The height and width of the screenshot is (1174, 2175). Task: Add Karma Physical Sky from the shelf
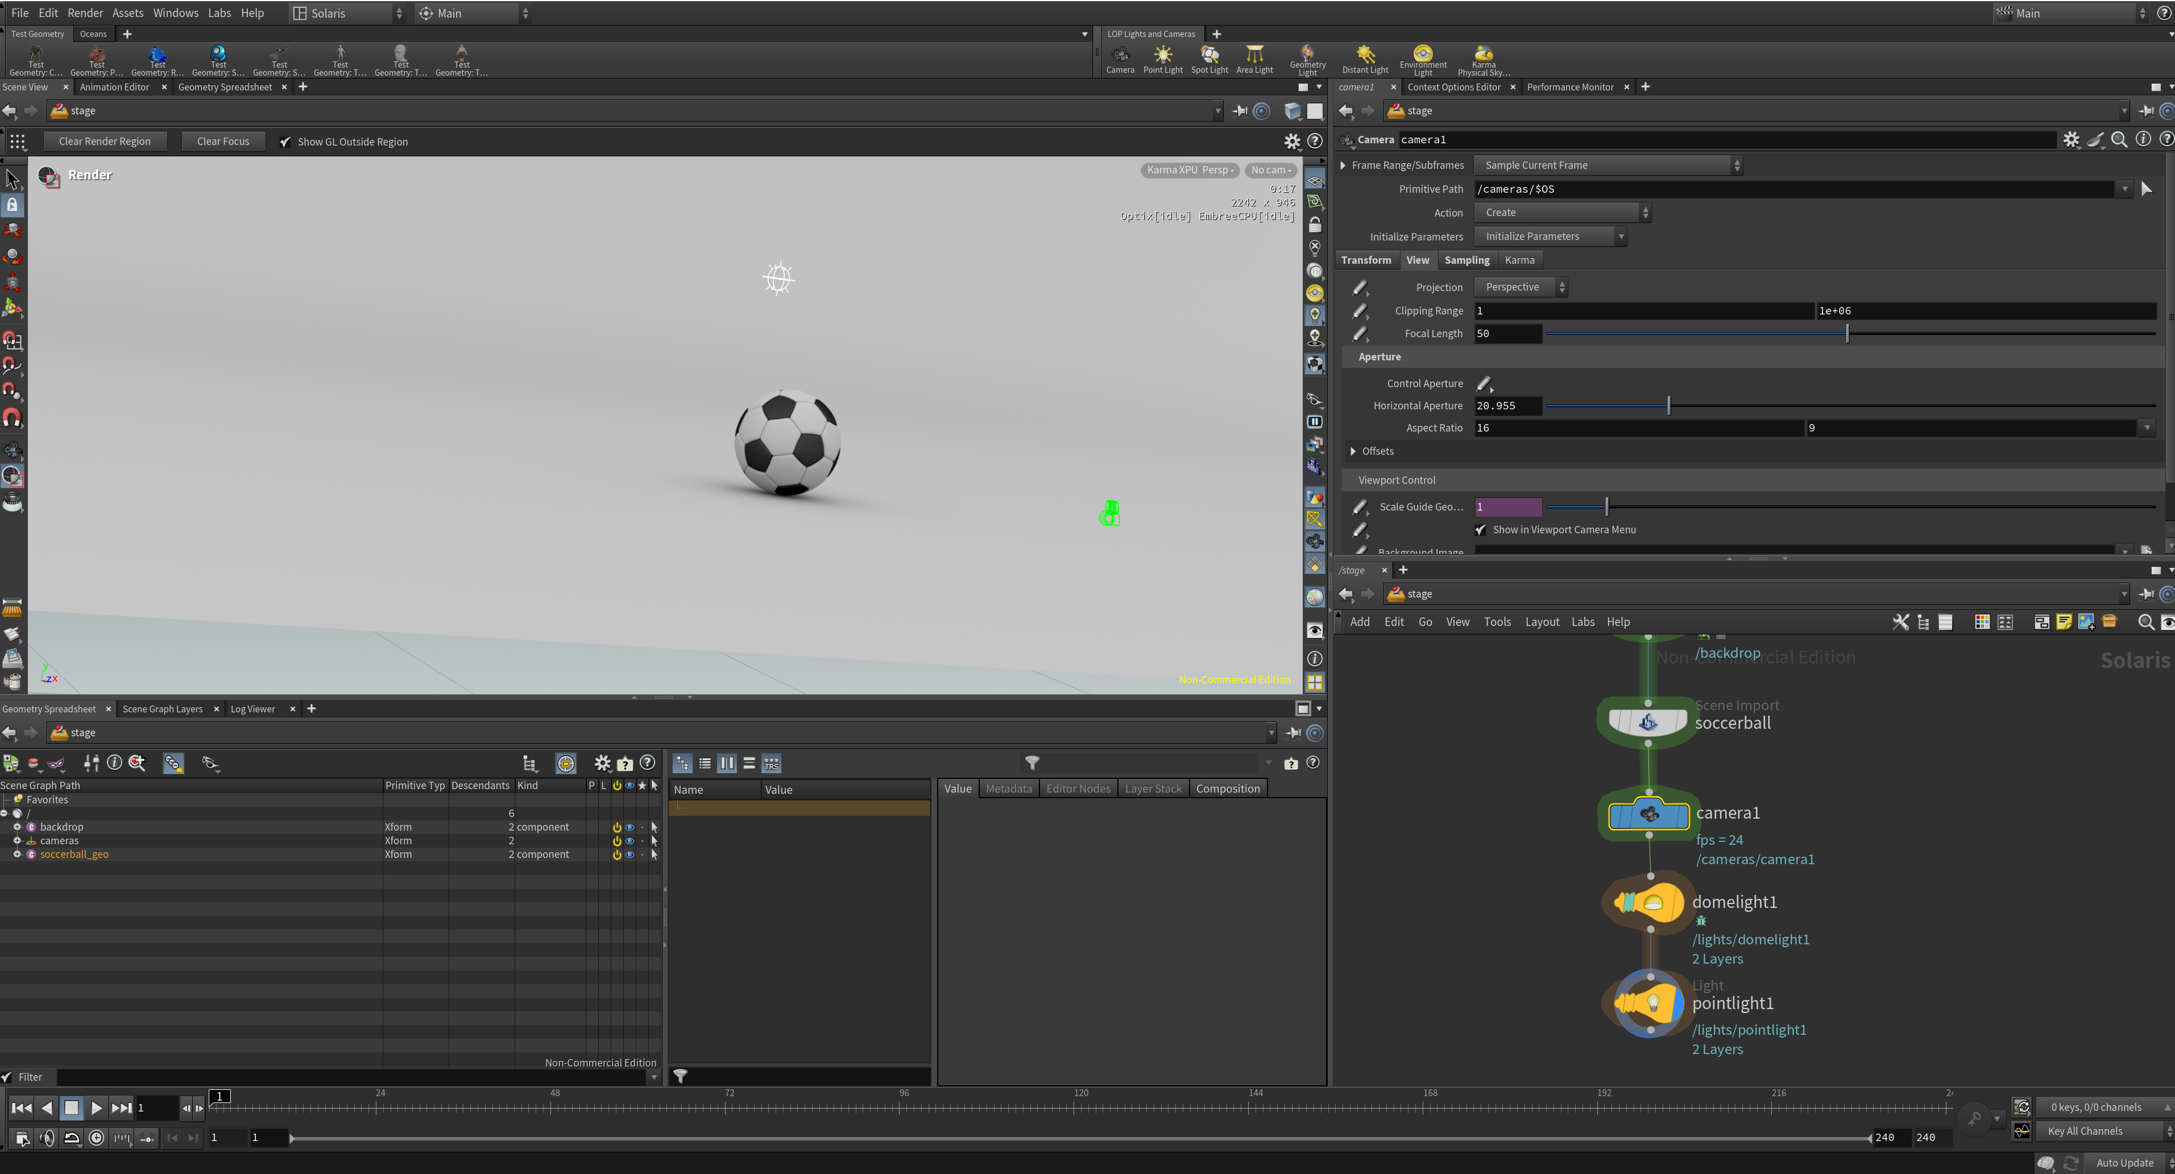(1484, 60)
